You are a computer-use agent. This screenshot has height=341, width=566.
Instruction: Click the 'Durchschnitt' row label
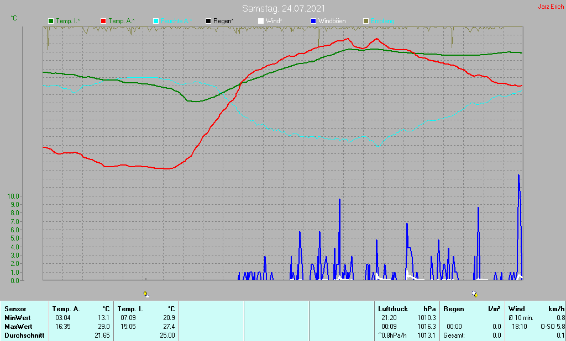pyautogui.click(x=24, y=335)
